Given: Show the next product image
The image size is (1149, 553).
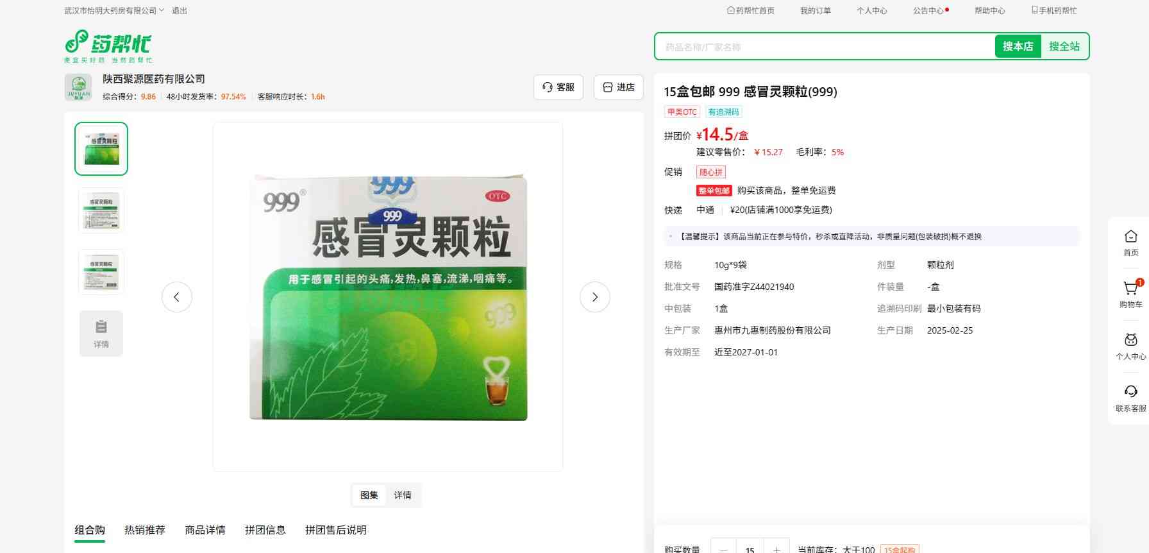Looking at the screenshot, I should (x=594, y=297).
